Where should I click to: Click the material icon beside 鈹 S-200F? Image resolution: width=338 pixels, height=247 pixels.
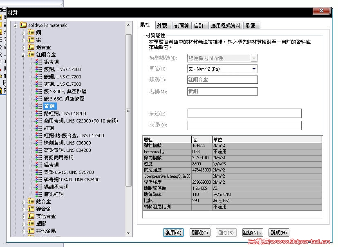pyautogui.click(x=38, y=91)
